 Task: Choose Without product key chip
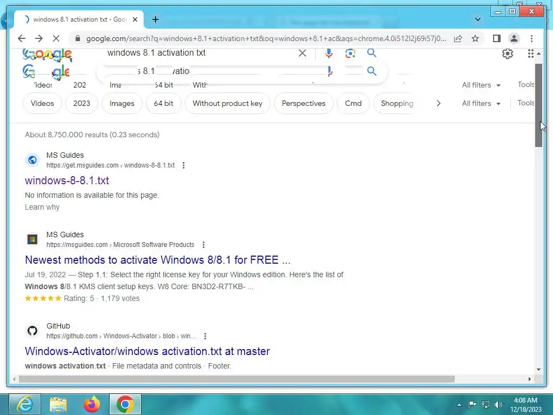click(227, 103)
